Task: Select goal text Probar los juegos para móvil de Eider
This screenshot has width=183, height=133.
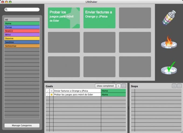Action: pyautogui.click(x=73, y=95)
